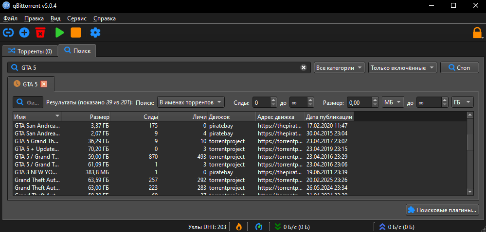Click the qBittorrent title bar logo
This screenshot has height=232, width=486.
point(6,5)
